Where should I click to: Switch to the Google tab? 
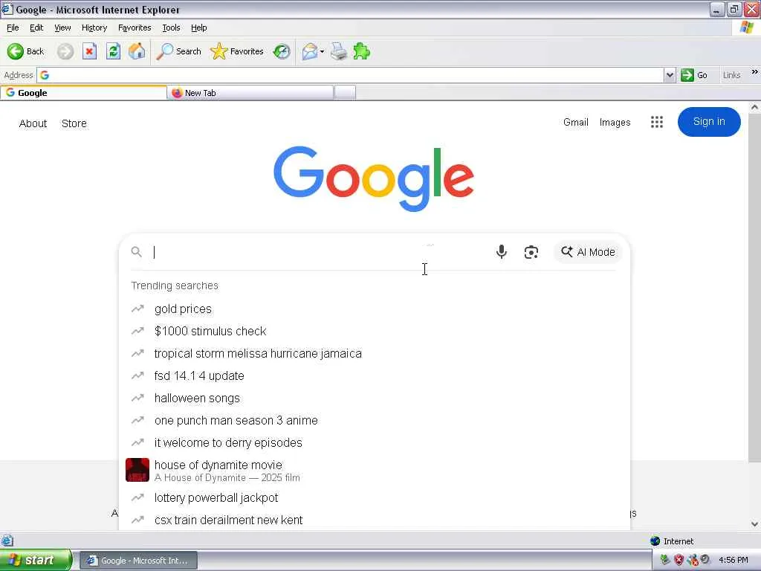pyautogui.click(x=83, y=93)
